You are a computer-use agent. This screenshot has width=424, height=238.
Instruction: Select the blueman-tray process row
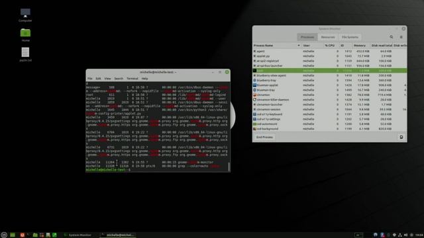coord(329,90)
